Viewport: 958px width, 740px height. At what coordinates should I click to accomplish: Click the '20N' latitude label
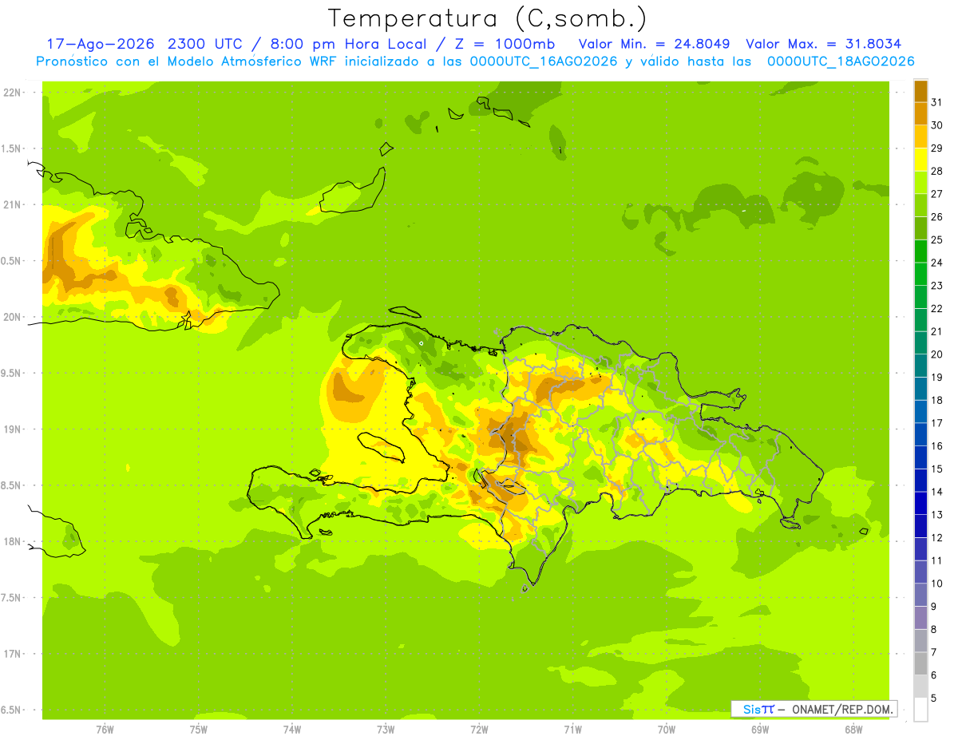[14, 317]
